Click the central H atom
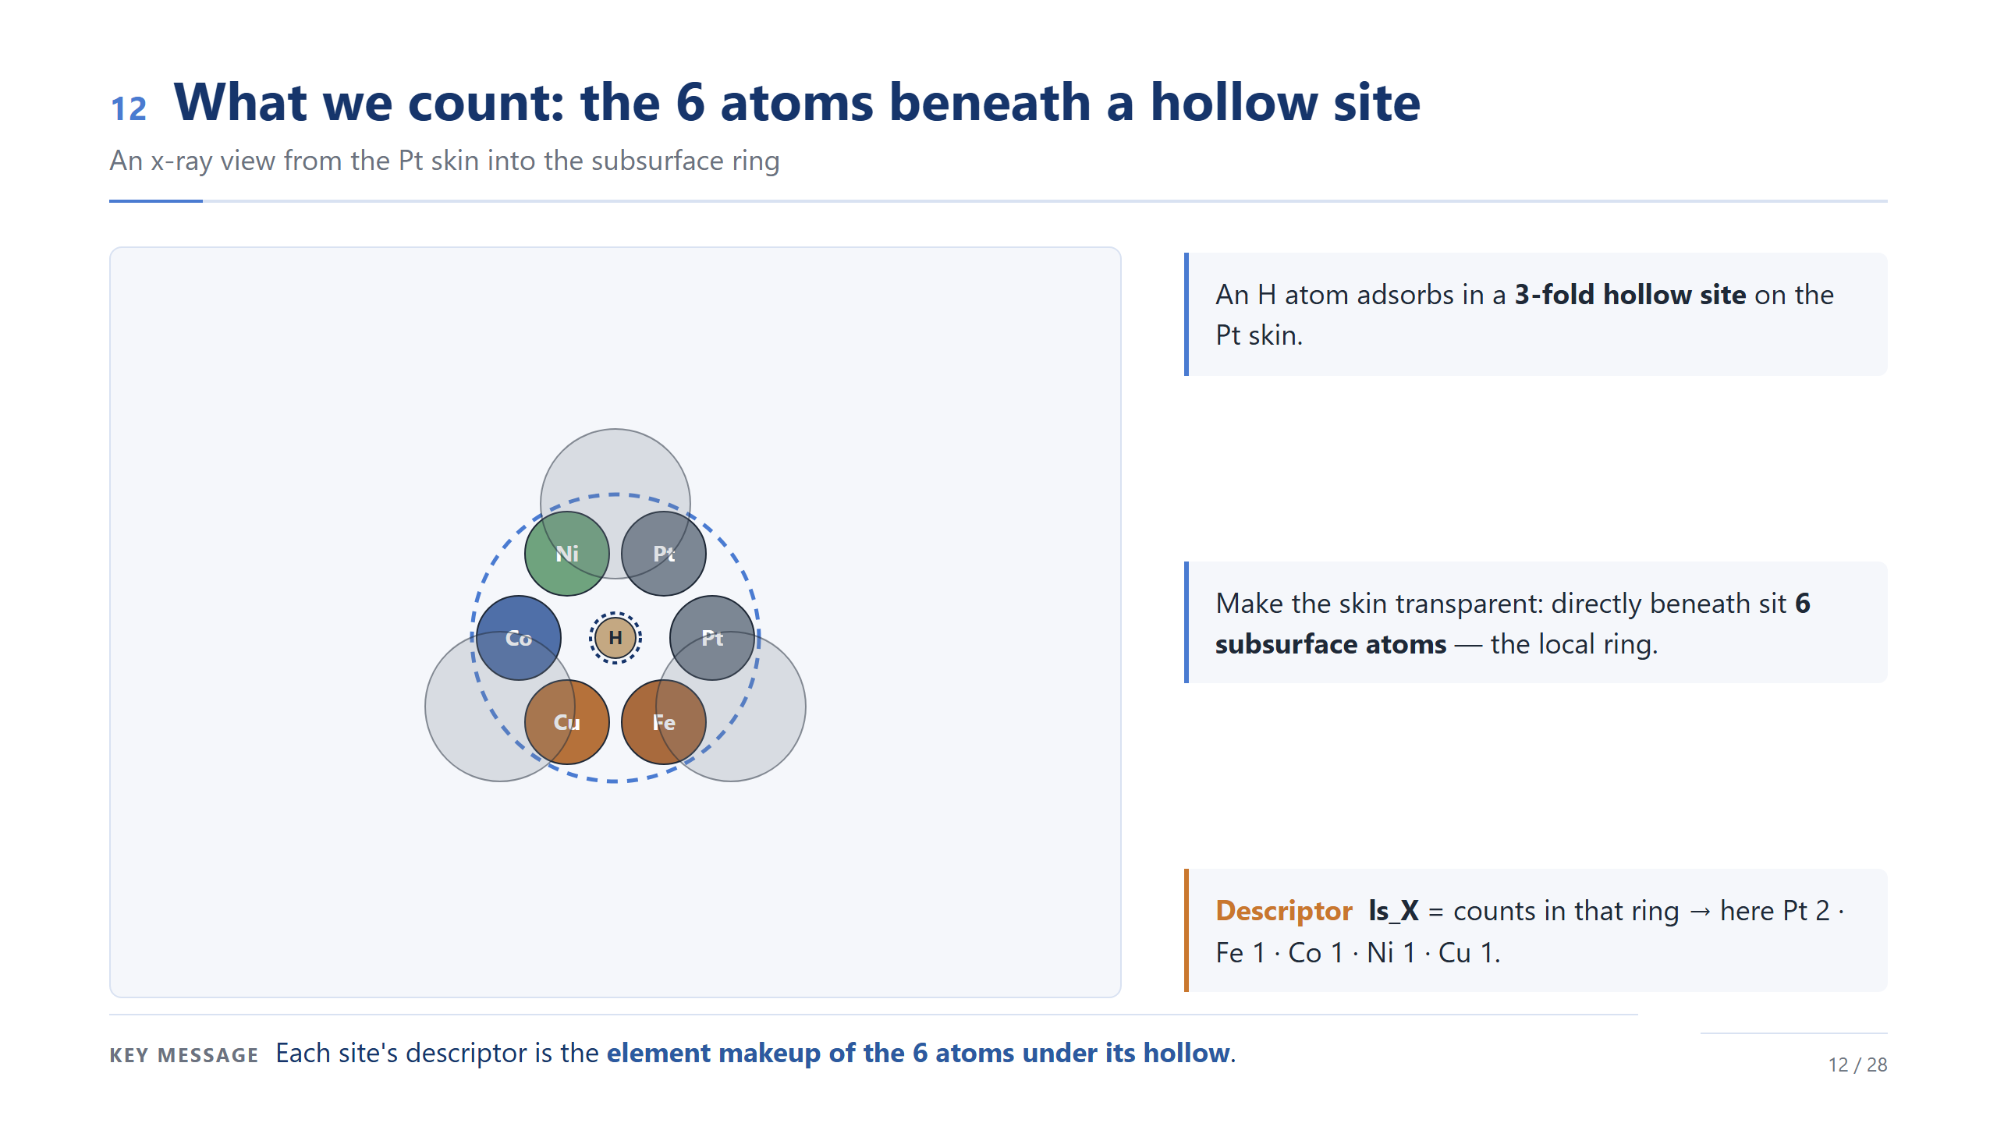1997x1123 pixels. (615, 638)
